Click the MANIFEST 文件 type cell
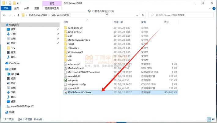Screen dimensions: 217x123 (x=150, y=72)
